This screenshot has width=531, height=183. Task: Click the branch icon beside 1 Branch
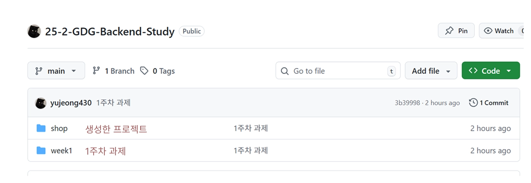[96, 71]
